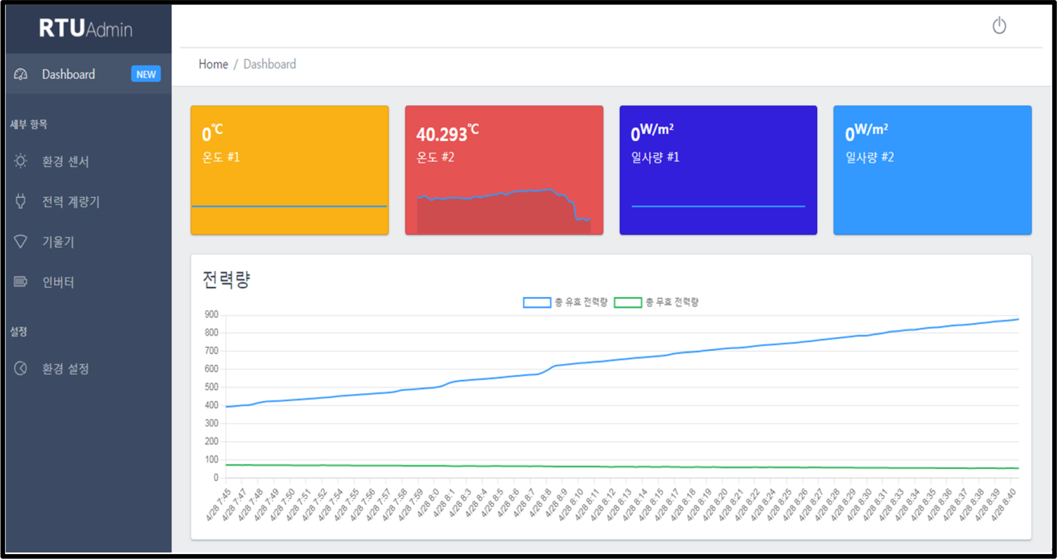Screen dimensions: 1057x559
Task: Click the Dashboard speedometer icon
Action: point(20,74)
